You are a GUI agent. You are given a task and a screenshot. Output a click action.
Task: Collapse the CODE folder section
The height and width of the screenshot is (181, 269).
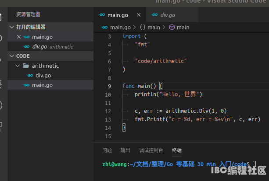pos(12,56)
